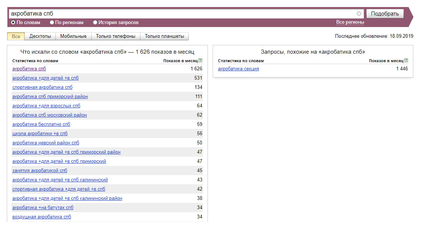
Task: Open the «воздушная акробатика спб» query link
Action: tap(42, 217)
